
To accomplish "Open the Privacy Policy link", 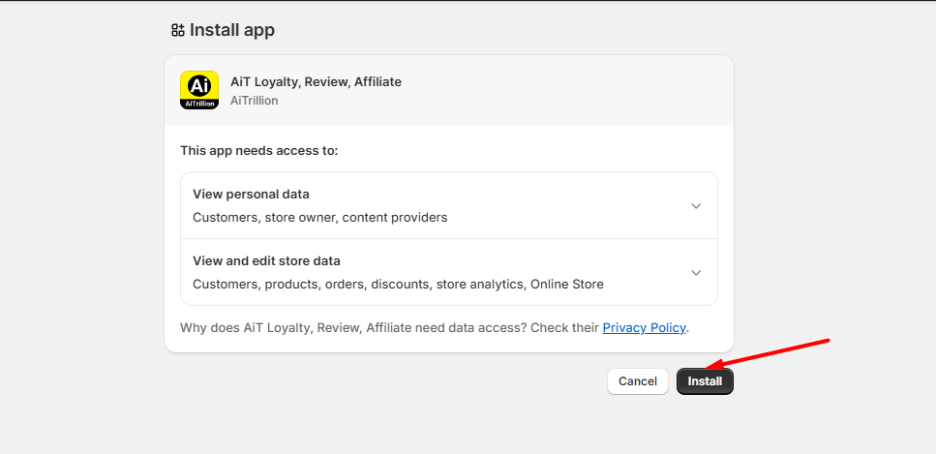I will (x=644, y=328).
